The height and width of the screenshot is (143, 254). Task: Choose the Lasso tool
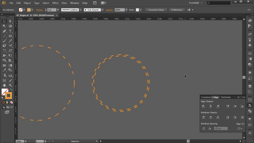tap(10, 26)
